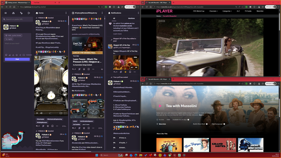Viewport: 281px width, 158px height.
Task: Toggle Hide on the Muppet GIF image
Action: tap(136, 57)
